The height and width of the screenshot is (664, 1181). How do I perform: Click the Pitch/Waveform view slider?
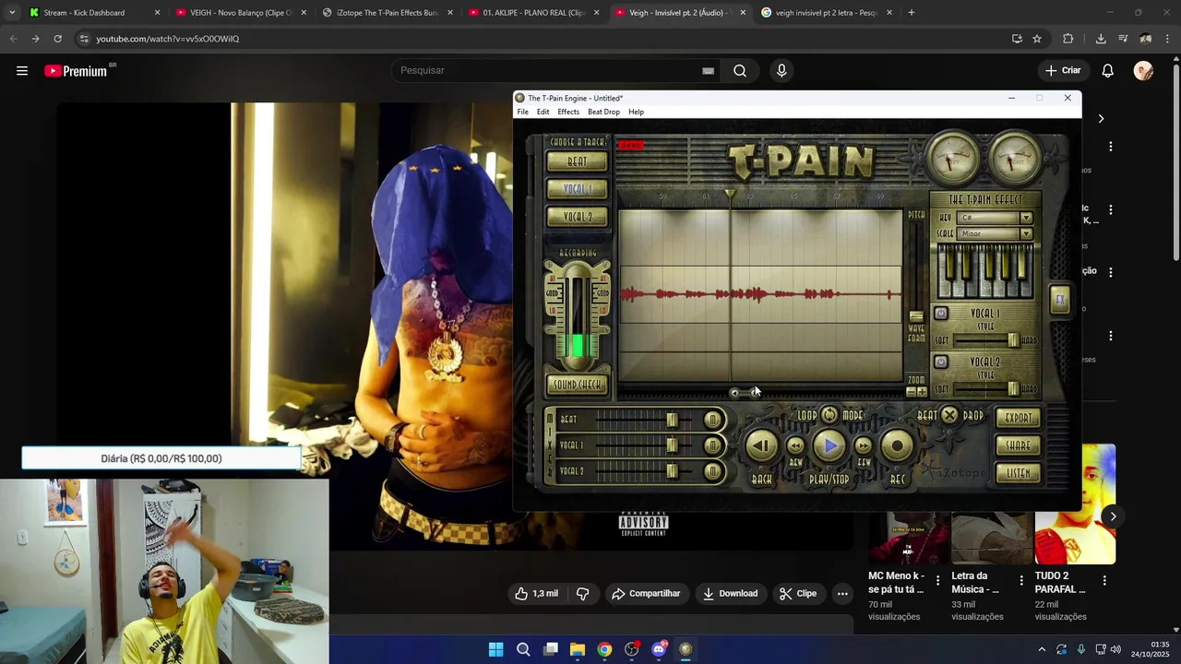coord(916,317)
